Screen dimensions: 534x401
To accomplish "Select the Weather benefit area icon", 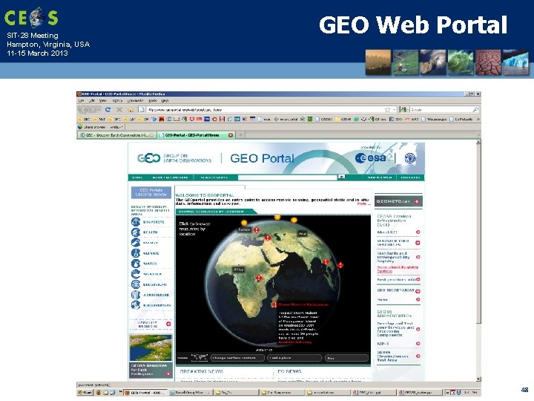I will 136,274.
